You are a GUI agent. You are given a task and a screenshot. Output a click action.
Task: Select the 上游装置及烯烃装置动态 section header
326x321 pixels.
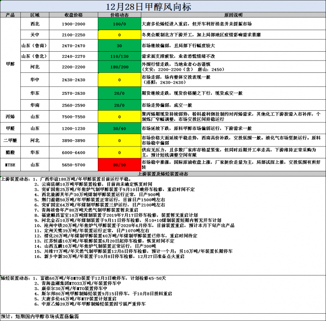point(163,174)
